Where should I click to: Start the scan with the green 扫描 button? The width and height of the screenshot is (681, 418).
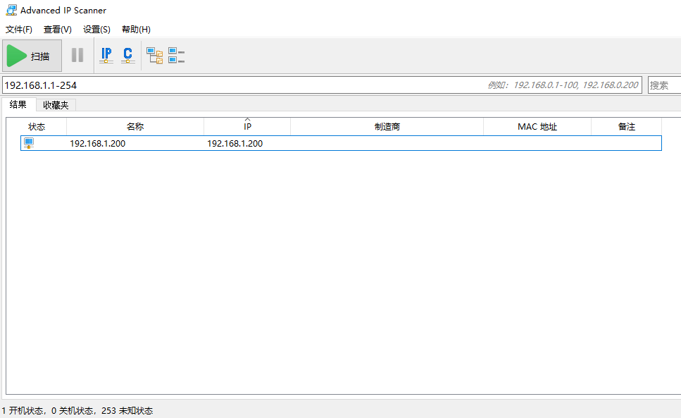32,56
